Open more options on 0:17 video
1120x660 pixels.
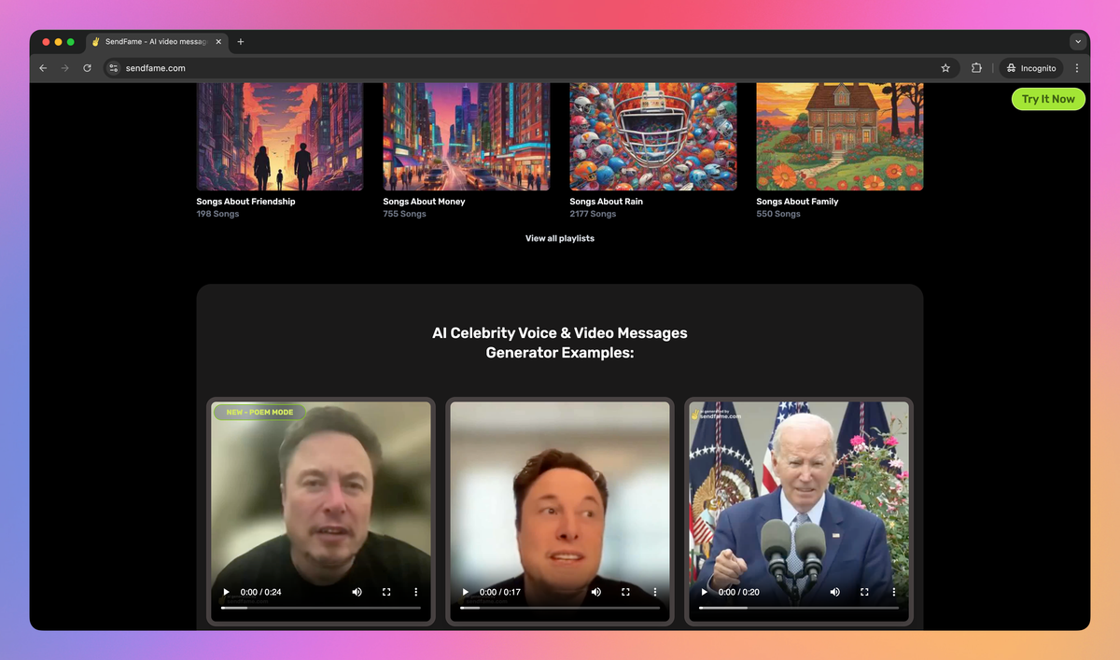pyautogui.click(x=655, y=592)
